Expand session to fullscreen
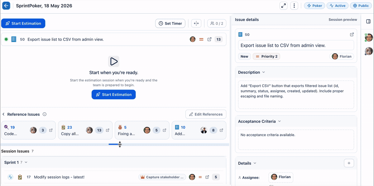This screenshot has height=186, width=374. pyautogui.click(x=283, y=6)
